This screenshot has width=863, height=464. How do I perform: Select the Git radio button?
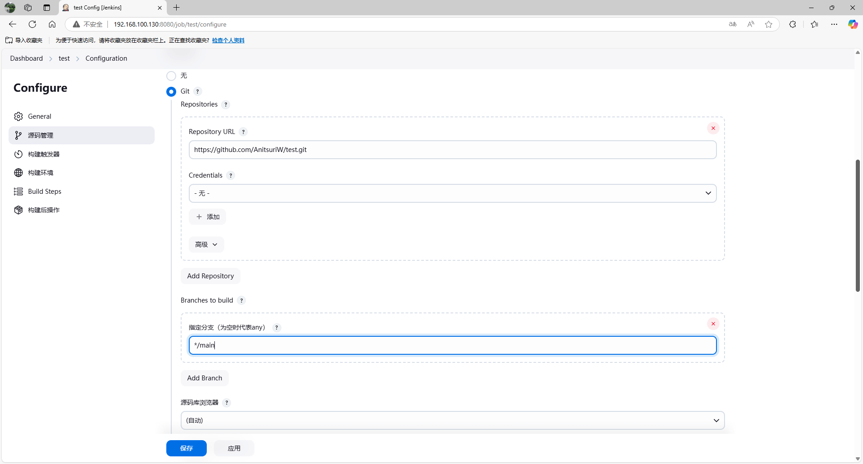(x=171, y=92)
